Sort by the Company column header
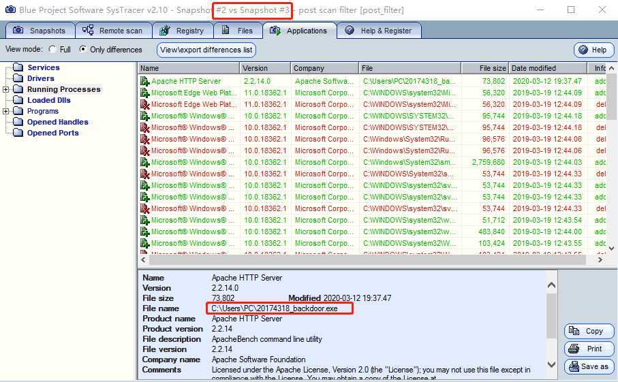 (325, 68)
